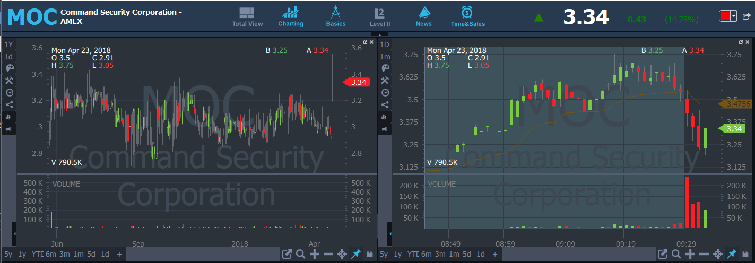
Task: Toggle the megaphone alerts button on left chart
Action: click(x=9, y=129)
